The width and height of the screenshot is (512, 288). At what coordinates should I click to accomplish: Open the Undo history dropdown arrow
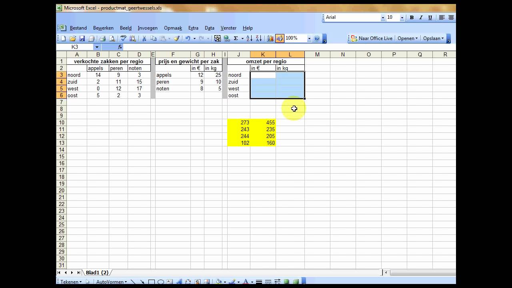click(x=194, y=38)
